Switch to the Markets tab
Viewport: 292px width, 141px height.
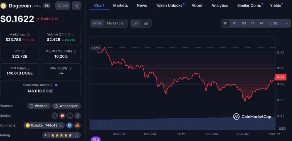[x=121, y=6]
